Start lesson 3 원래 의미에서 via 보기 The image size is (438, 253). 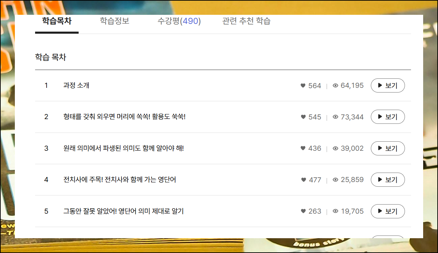coord(388,148)
